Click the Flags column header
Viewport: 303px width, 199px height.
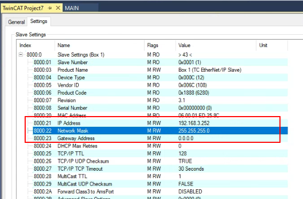(x=160, y=45)
